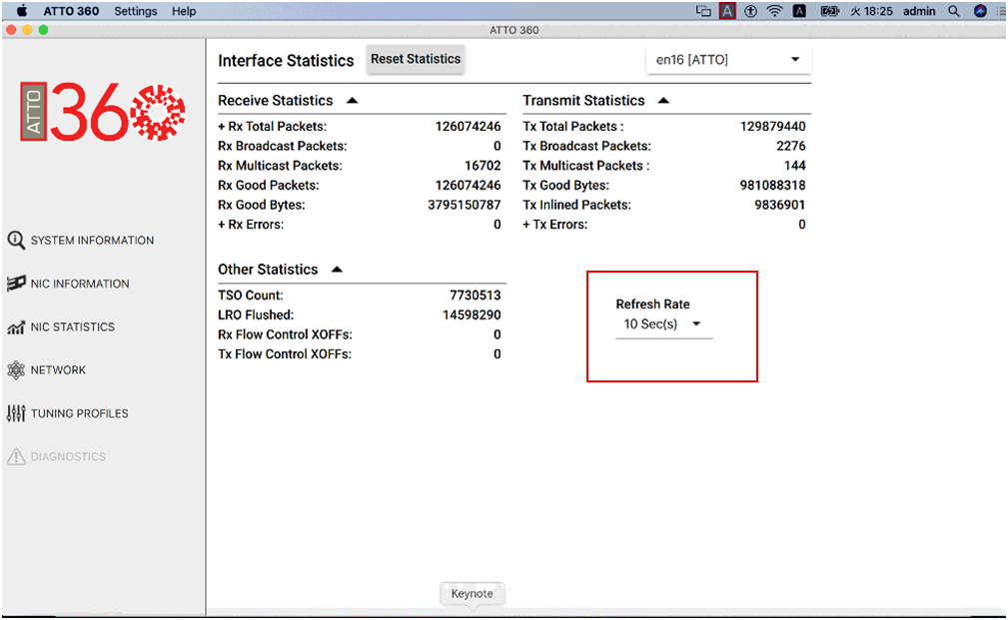The height and width of the screenshot is (620, 1008).
Task: Click the 18:25 clock in menu bar
Action: [872, 11]
